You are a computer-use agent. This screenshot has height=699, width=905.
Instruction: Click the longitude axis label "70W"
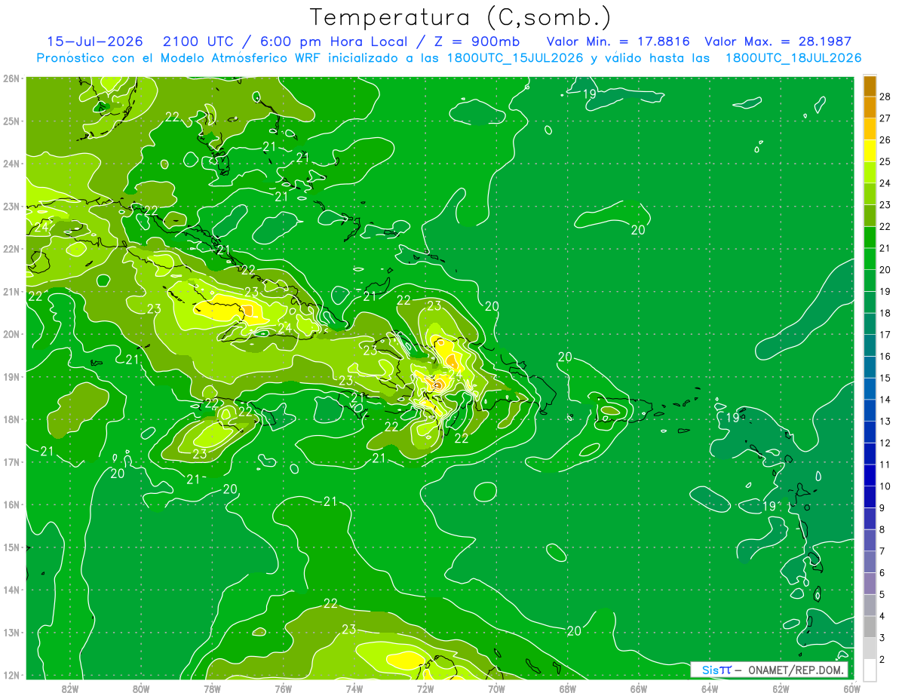[x=496, y=689]
